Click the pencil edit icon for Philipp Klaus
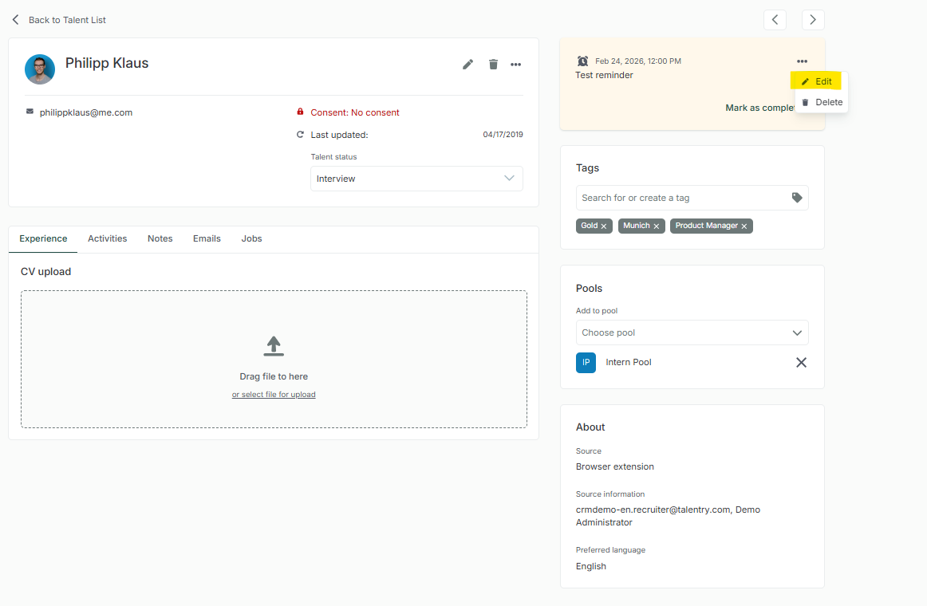Viewport: 927px width, 606px height. pyautogui.click(x=467, y=65)
